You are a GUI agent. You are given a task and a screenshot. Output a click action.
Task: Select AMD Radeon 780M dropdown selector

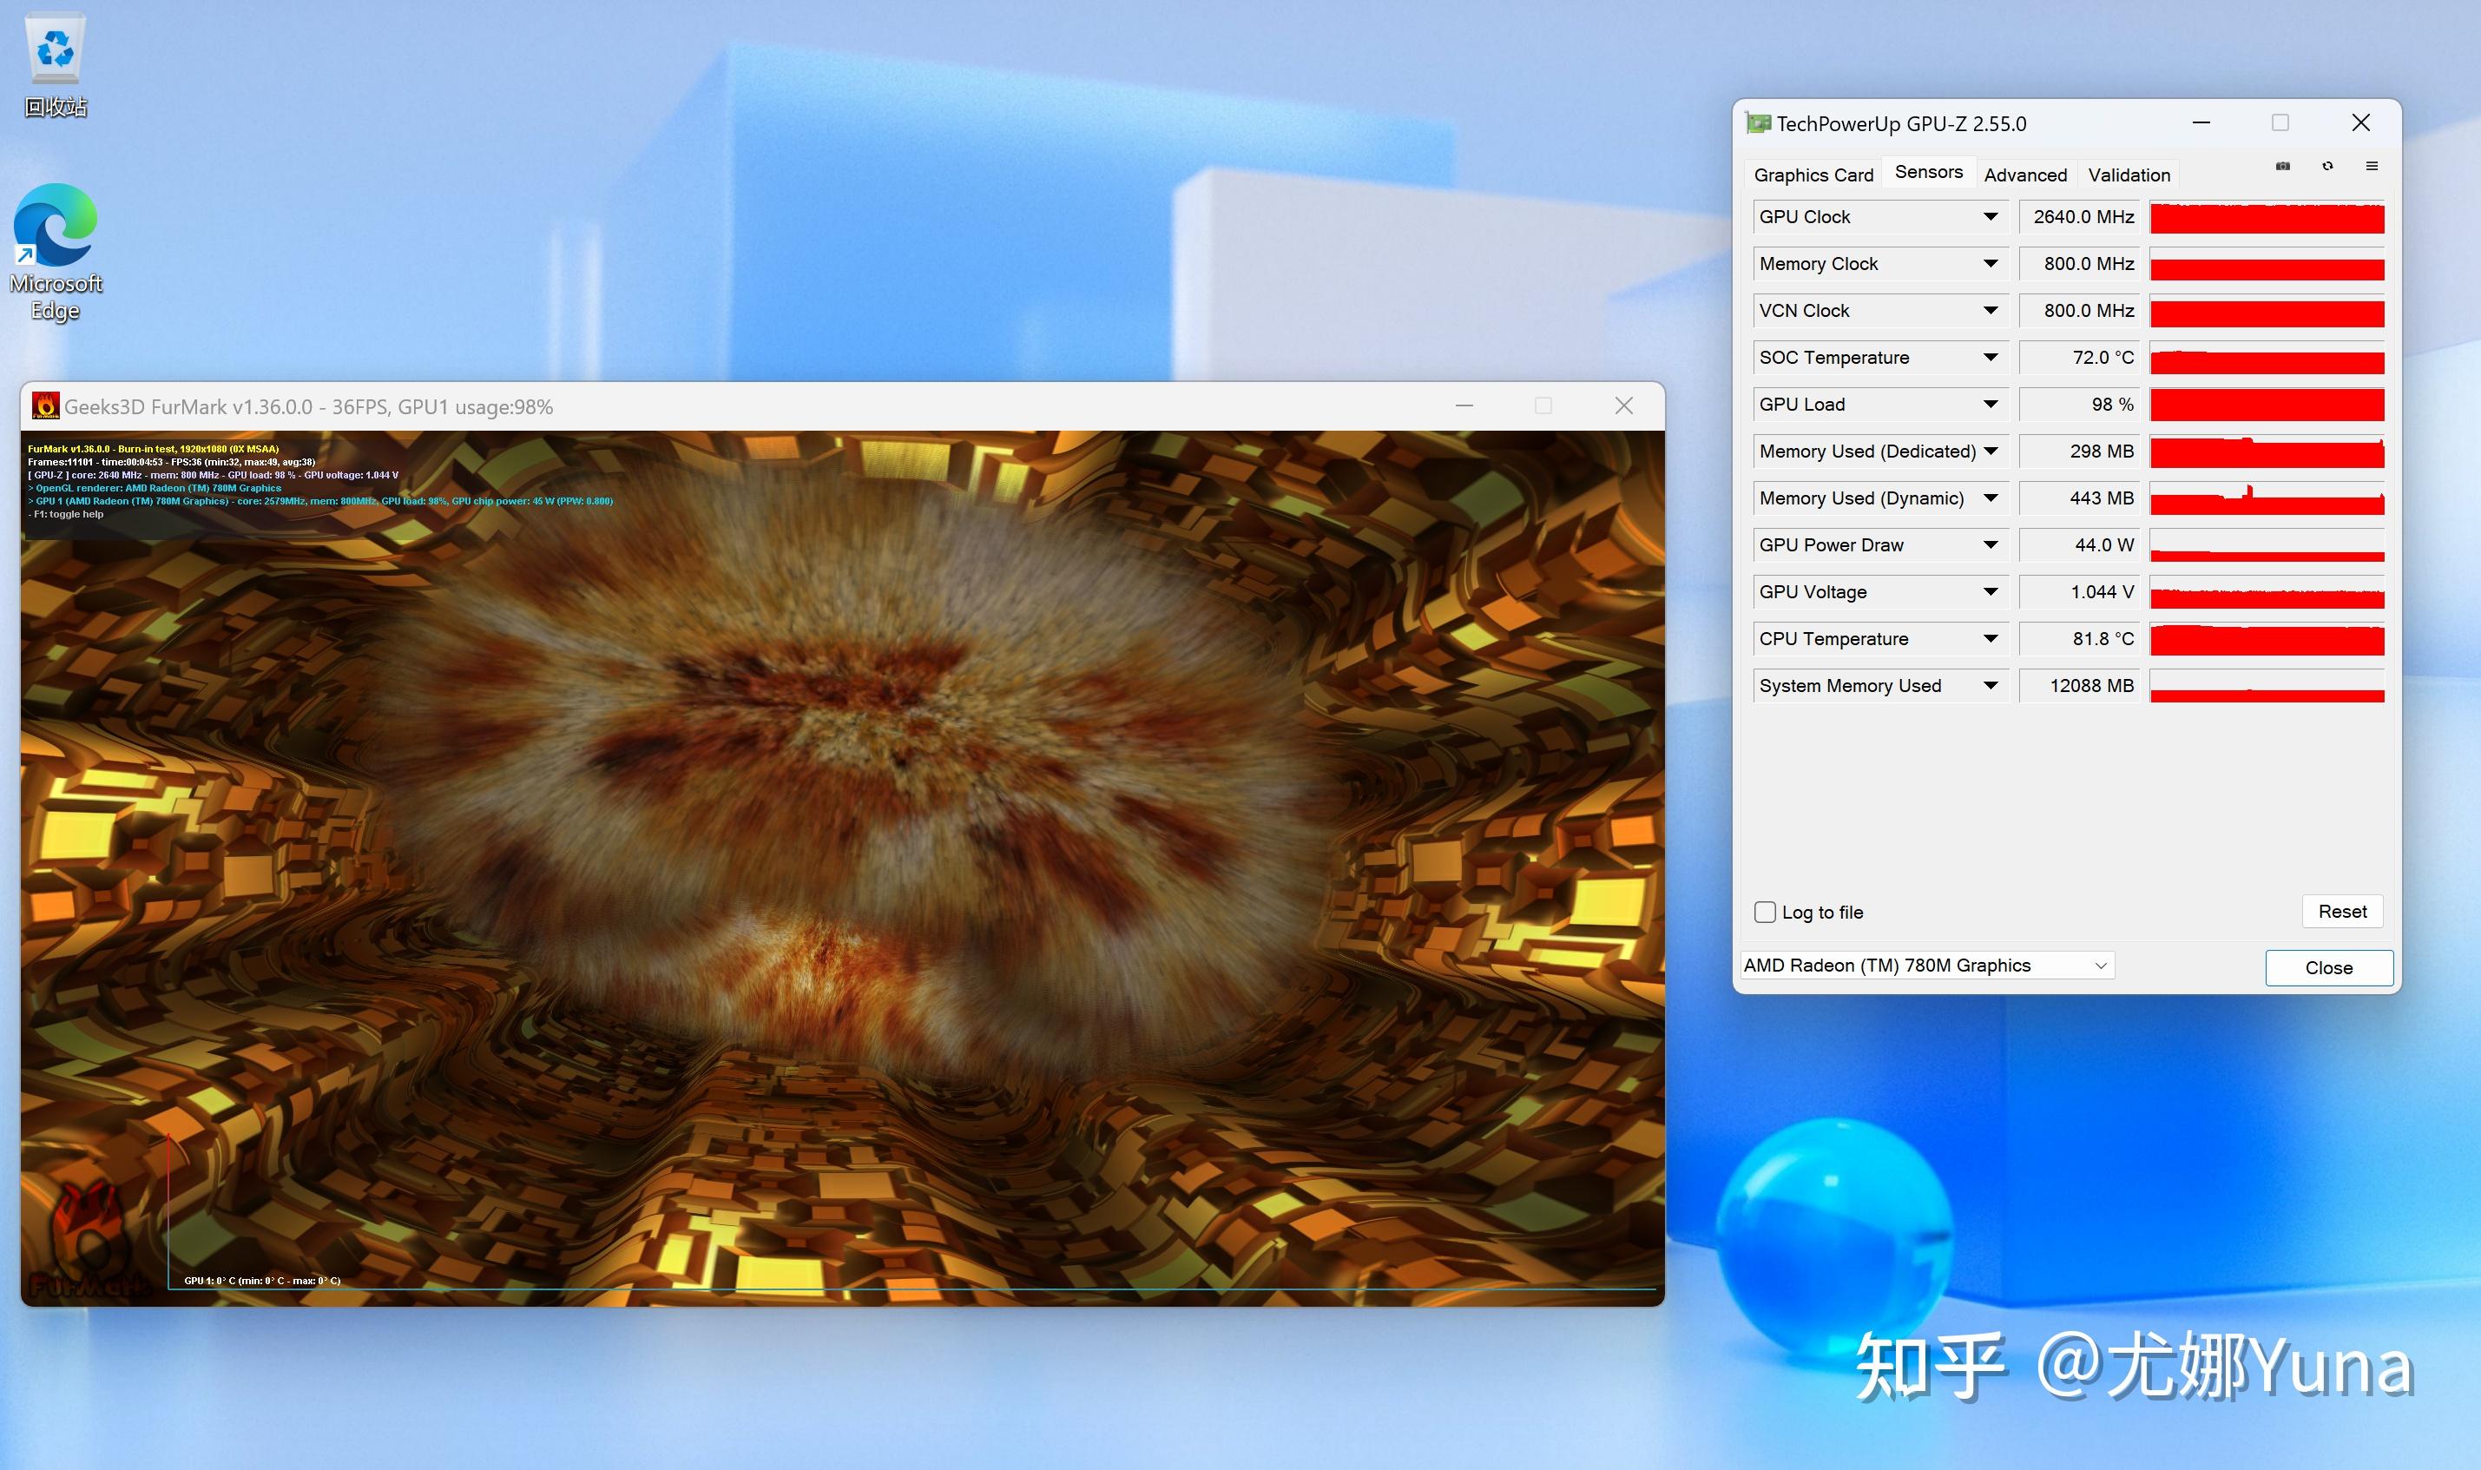coord(1923,965)
